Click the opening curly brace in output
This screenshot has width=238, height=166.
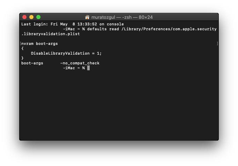tap(22, 49)
